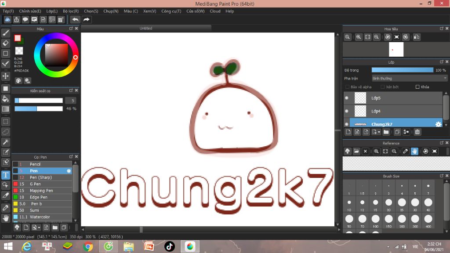
Task: Open Pha trộn blending mode dropdown
Action: 409,78
